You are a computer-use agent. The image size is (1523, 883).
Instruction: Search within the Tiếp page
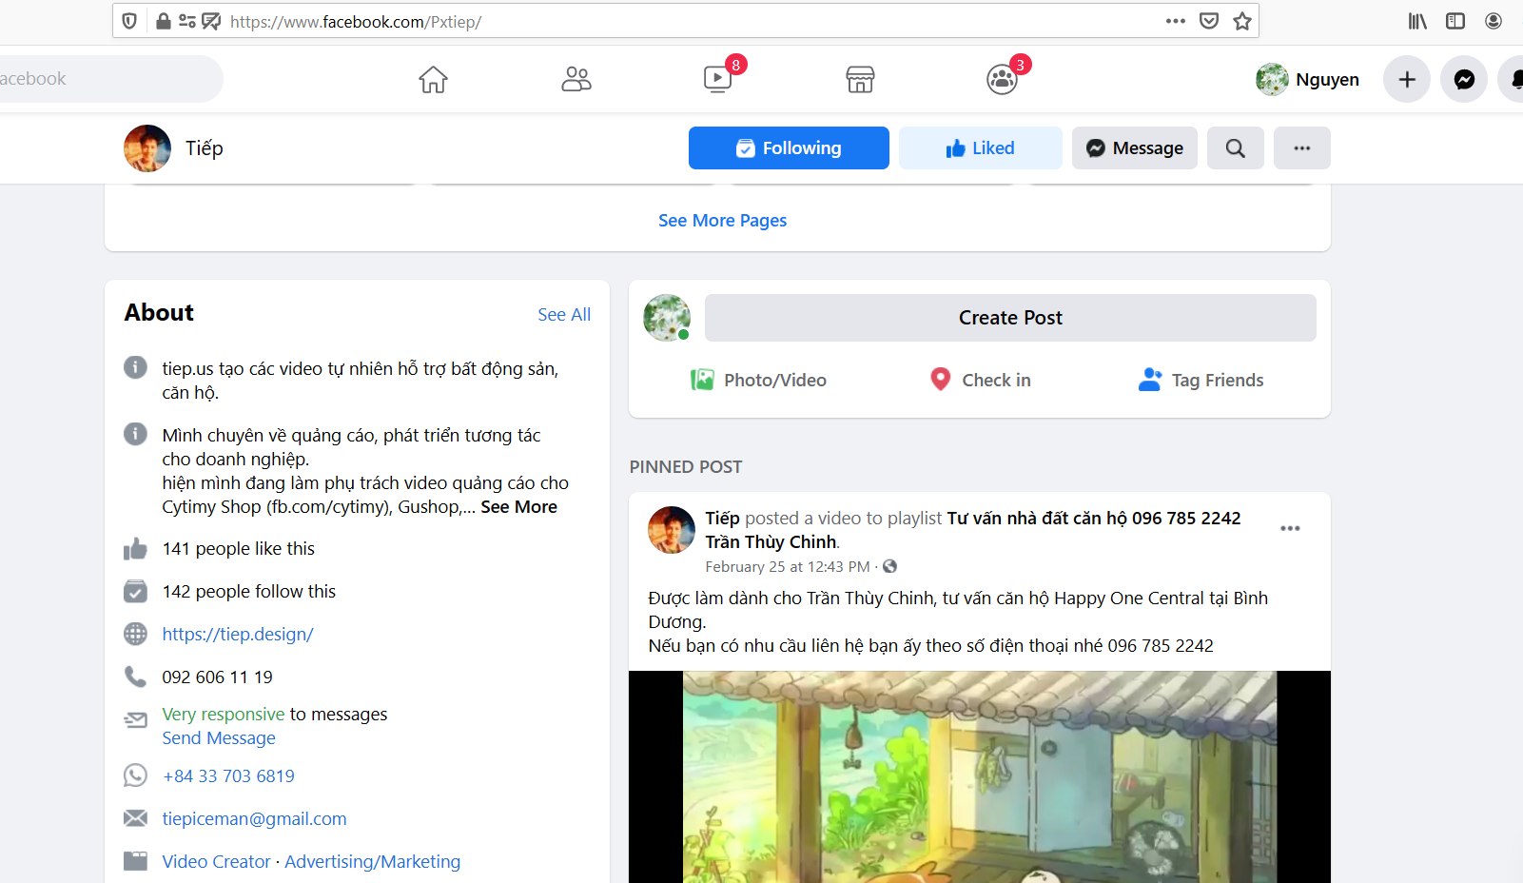(1235, 147)
